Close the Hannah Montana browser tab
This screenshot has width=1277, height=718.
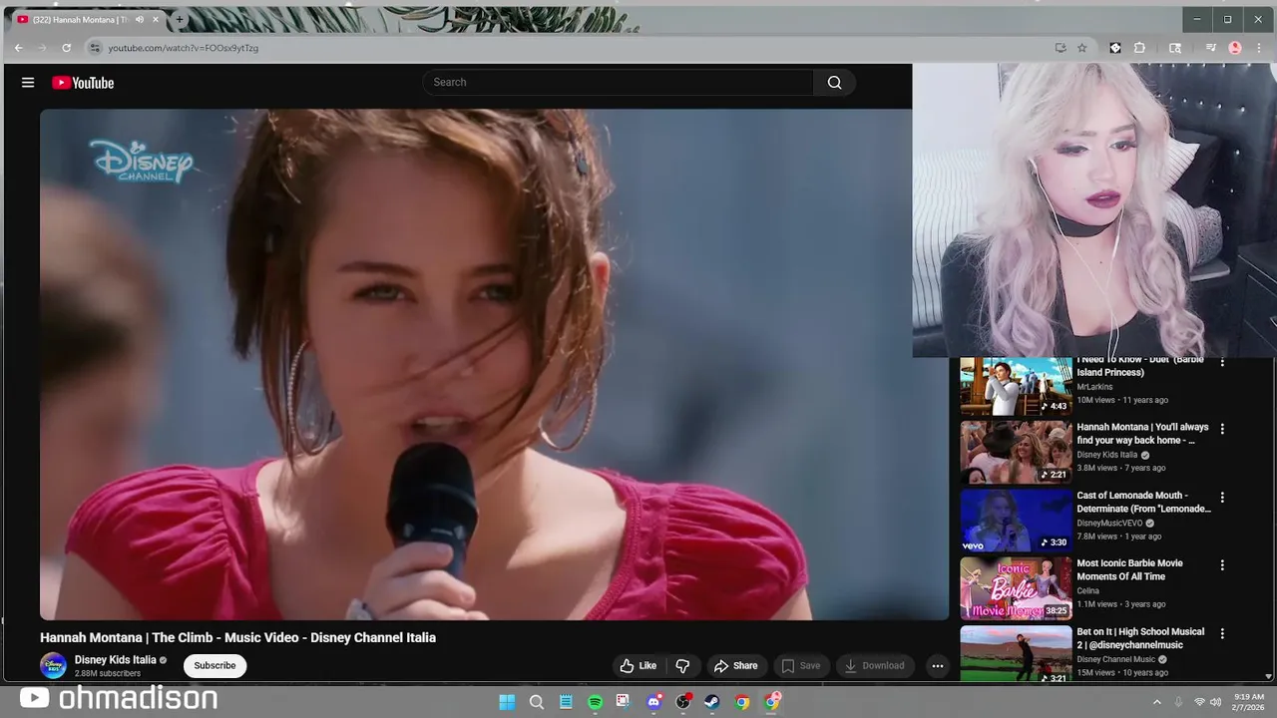(x=156, y=19)
